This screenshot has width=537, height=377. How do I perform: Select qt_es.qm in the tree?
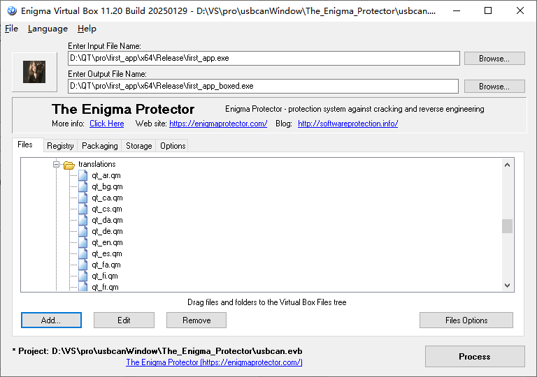107,254
